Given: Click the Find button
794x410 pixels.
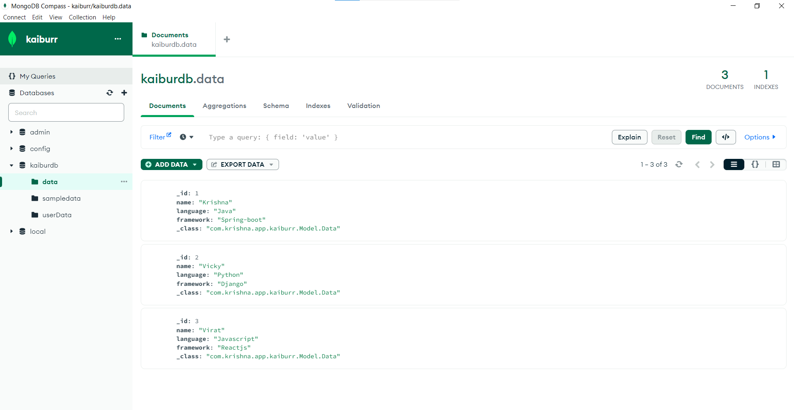Looking at the screenshot, I should click(x=698, y=137).
